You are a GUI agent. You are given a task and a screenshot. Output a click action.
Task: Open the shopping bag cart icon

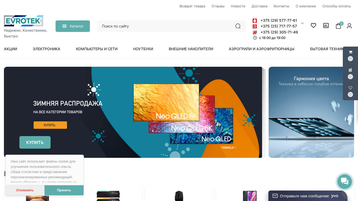click(338, 26)
